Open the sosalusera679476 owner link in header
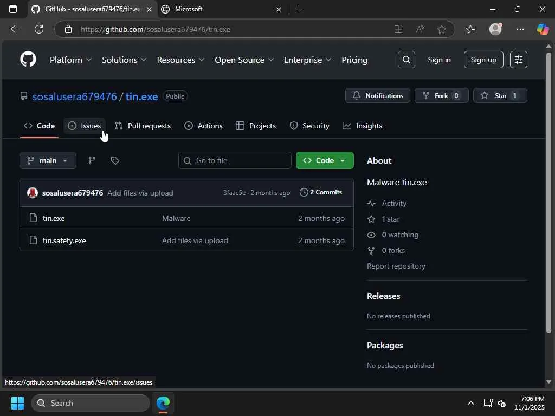 pos(74,96)
